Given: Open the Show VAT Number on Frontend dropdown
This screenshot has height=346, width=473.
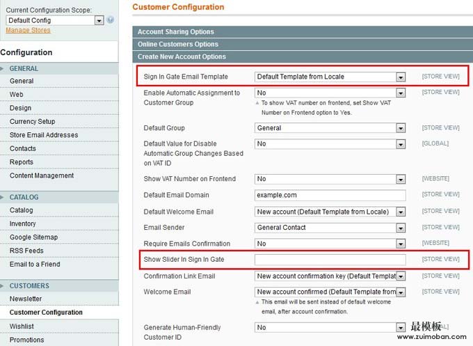Looking at the screenshot, I should pos(330,179).
